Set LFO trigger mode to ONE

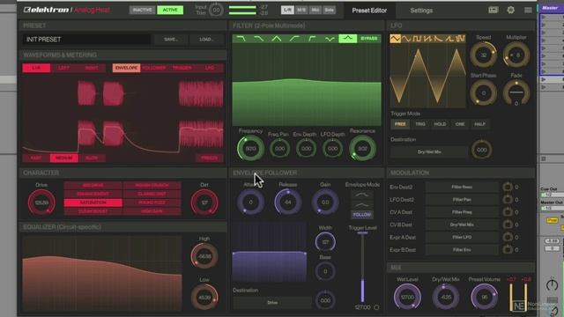click(x=460, y=124)
